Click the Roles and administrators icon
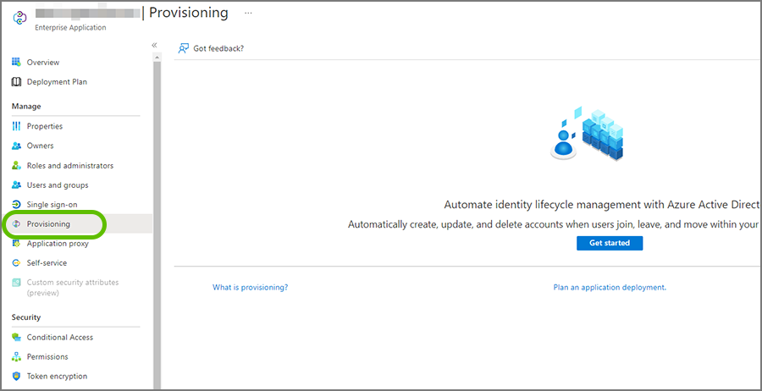The image size is (762, 391). (17, 165)
